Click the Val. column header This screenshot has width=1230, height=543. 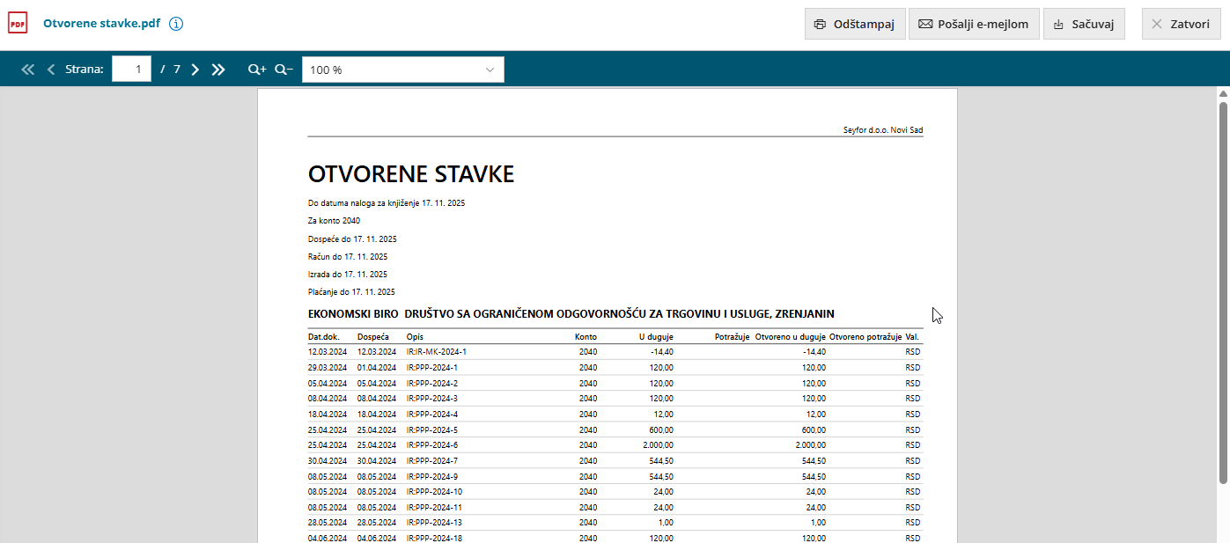tap(913, 337)
